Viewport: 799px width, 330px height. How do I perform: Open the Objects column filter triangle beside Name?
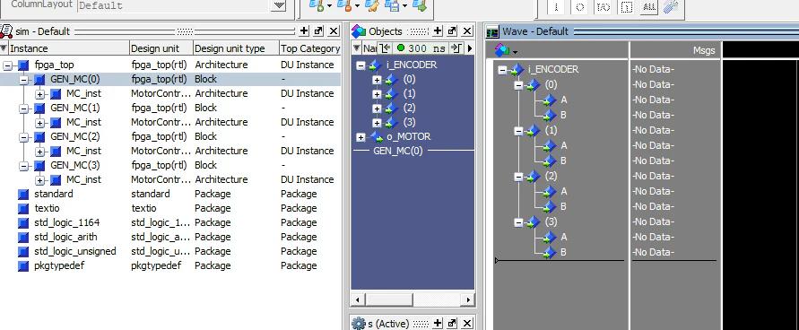pos(357,48)
